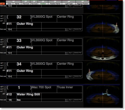Toggle the acc? checkbox for channel 34

[5, 66]
